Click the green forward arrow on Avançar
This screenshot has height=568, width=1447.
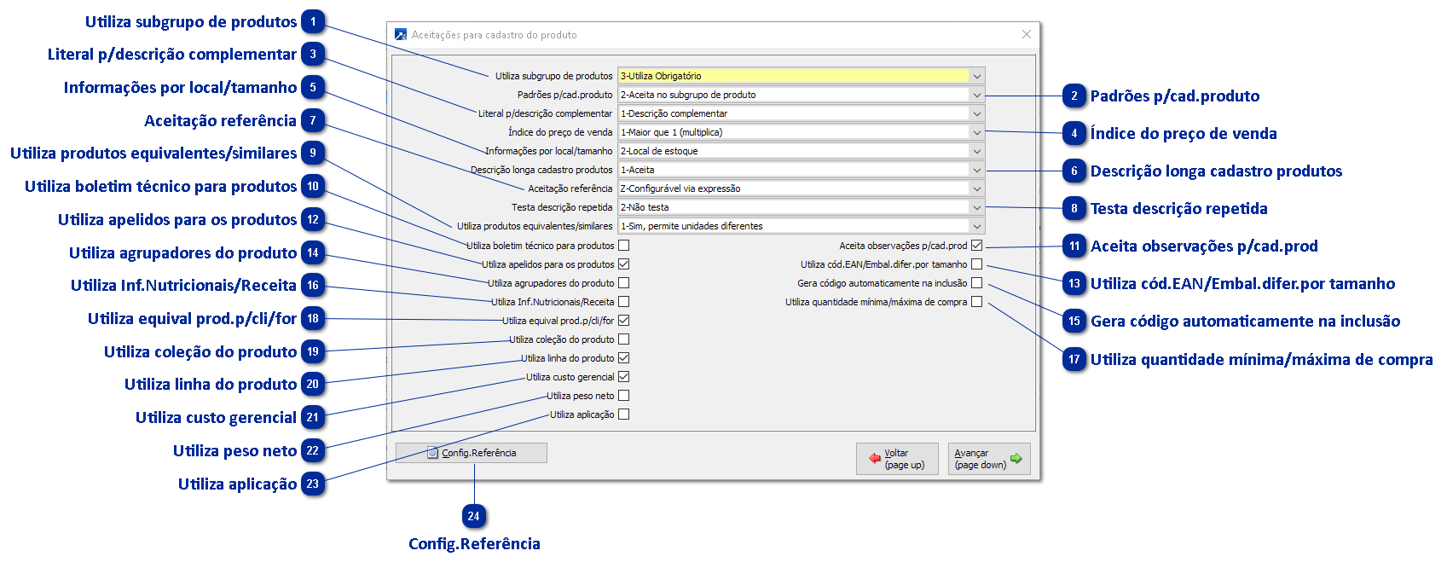1016,458
